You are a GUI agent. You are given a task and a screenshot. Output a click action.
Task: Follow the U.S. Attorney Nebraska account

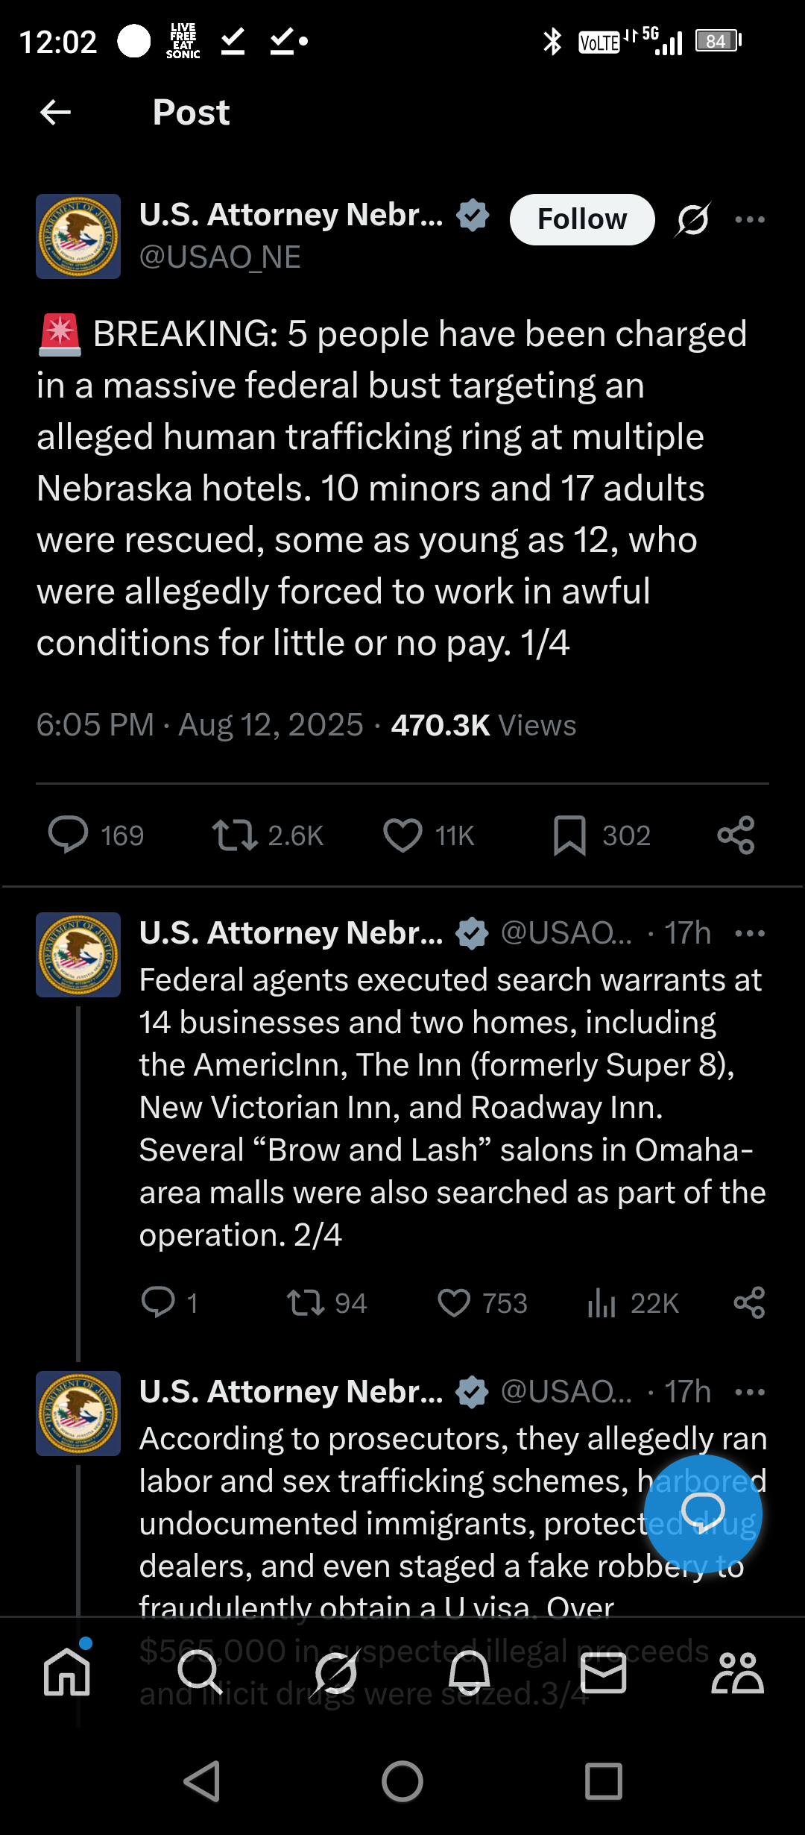point(581,219)
